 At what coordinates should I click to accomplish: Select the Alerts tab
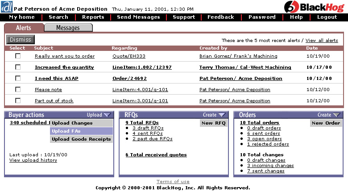(24, 28)
